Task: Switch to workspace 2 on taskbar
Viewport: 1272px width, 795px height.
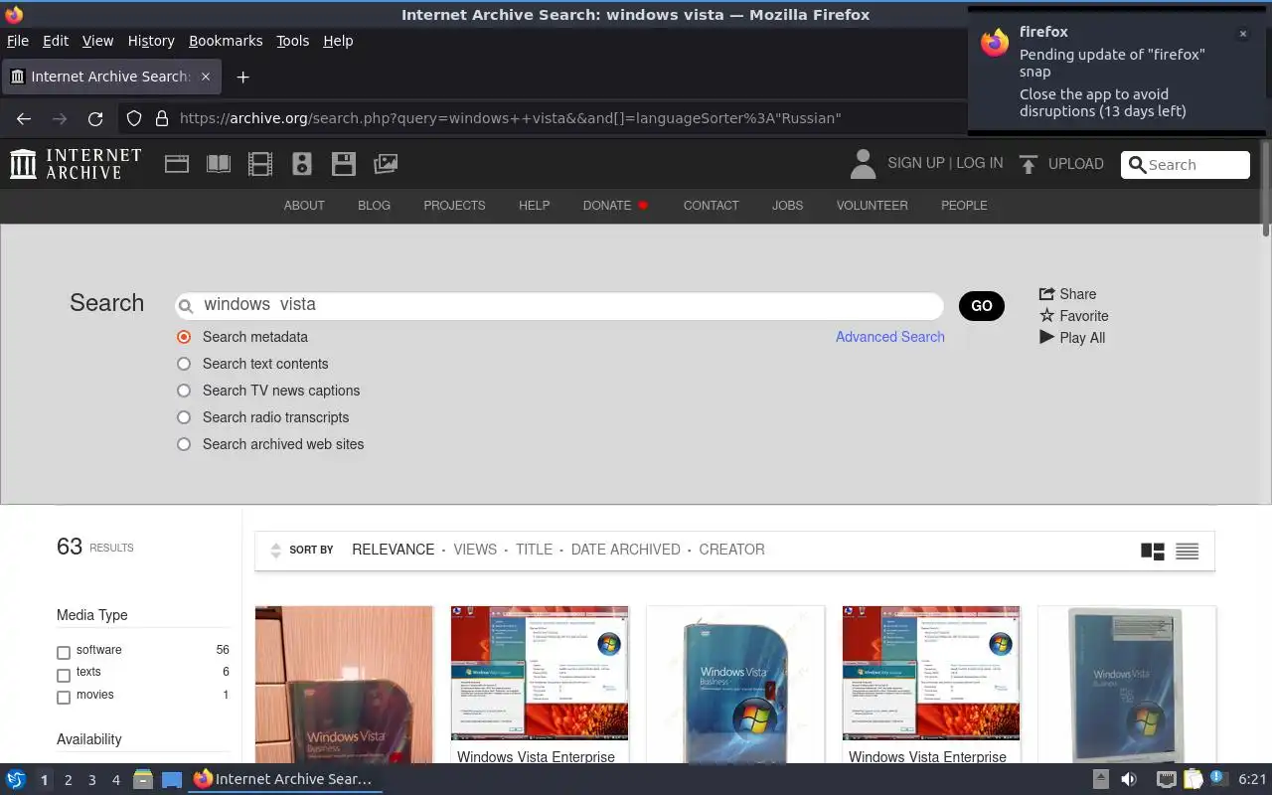Action: click(x=68, y=780)
